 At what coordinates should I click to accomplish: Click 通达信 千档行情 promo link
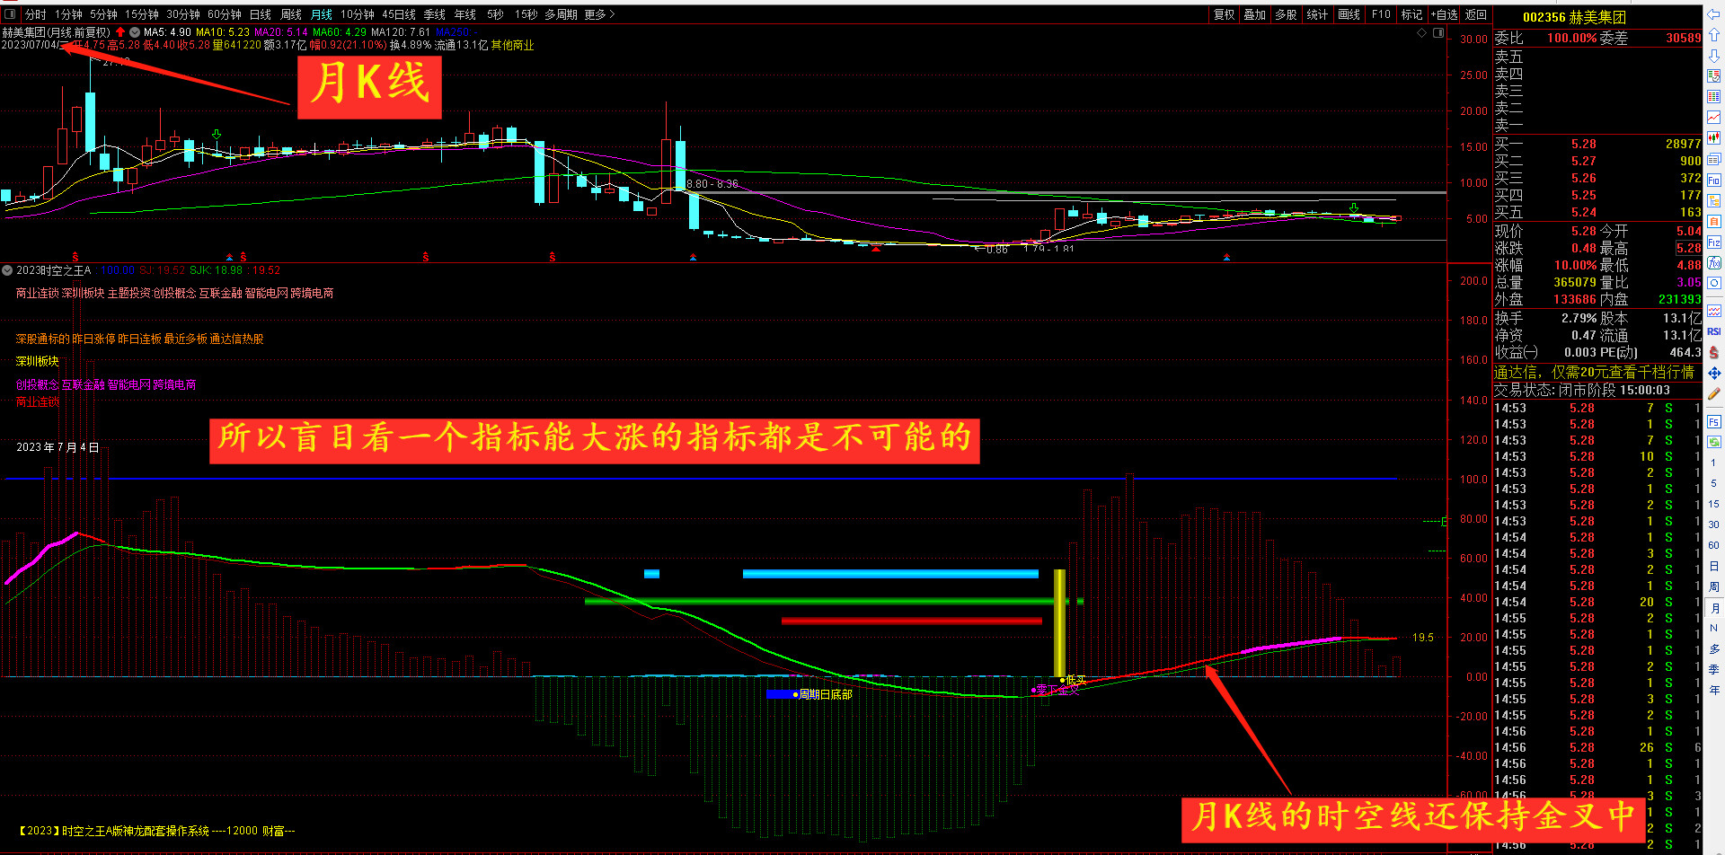click(1594, 372)
